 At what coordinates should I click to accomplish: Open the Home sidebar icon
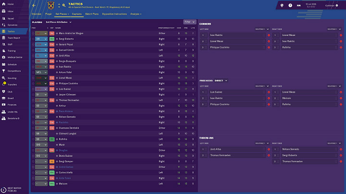pyautogui.click(x=4, y=4)
